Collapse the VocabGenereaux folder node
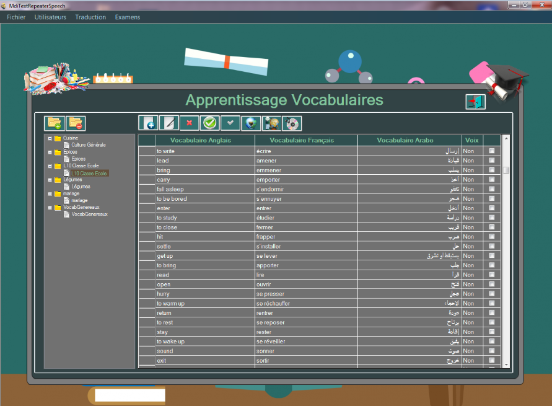This screenshot has width=552, height=406. pyautogui.click(x=50, y=208)
